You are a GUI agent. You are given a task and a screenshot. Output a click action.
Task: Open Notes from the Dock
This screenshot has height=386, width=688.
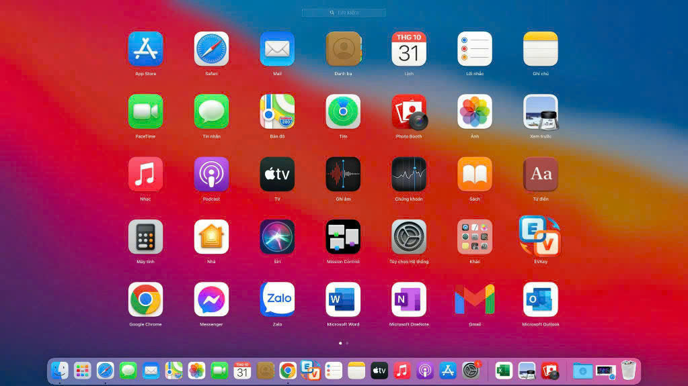356,371
